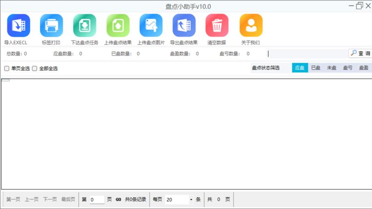Click the 下达盘点任务 download task icon
The image size is (372, 209).
tap(85, 26)
